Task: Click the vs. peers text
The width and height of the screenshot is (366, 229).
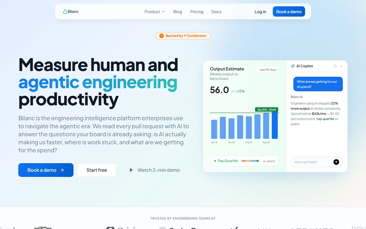Action: (x=269, y=161)
